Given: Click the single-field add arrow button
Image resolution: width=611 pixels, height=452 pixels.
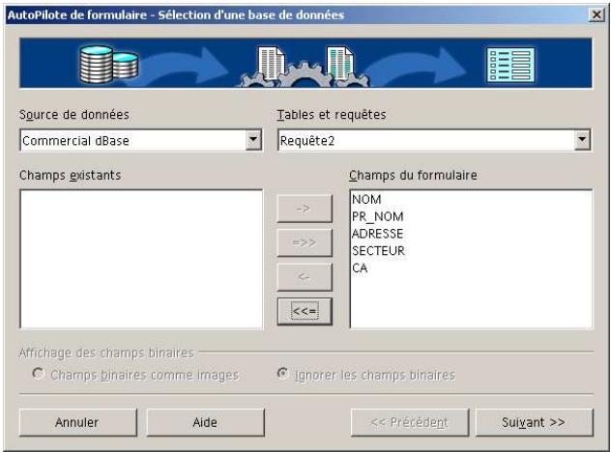Looking at the screenshot, I should click(305, 209).
